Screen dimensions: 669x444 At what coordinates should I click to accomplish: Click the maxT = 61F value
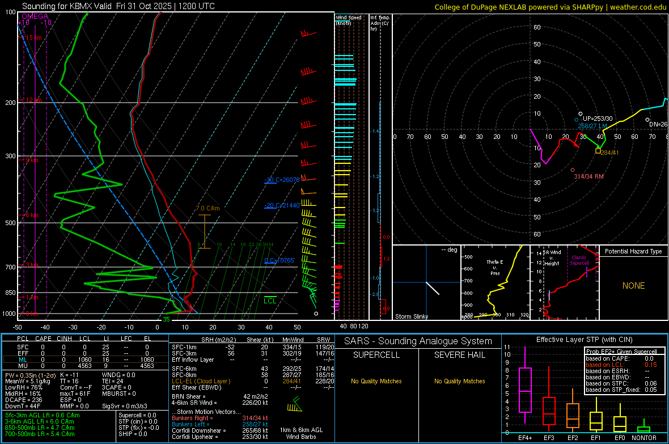click(75, 394)
